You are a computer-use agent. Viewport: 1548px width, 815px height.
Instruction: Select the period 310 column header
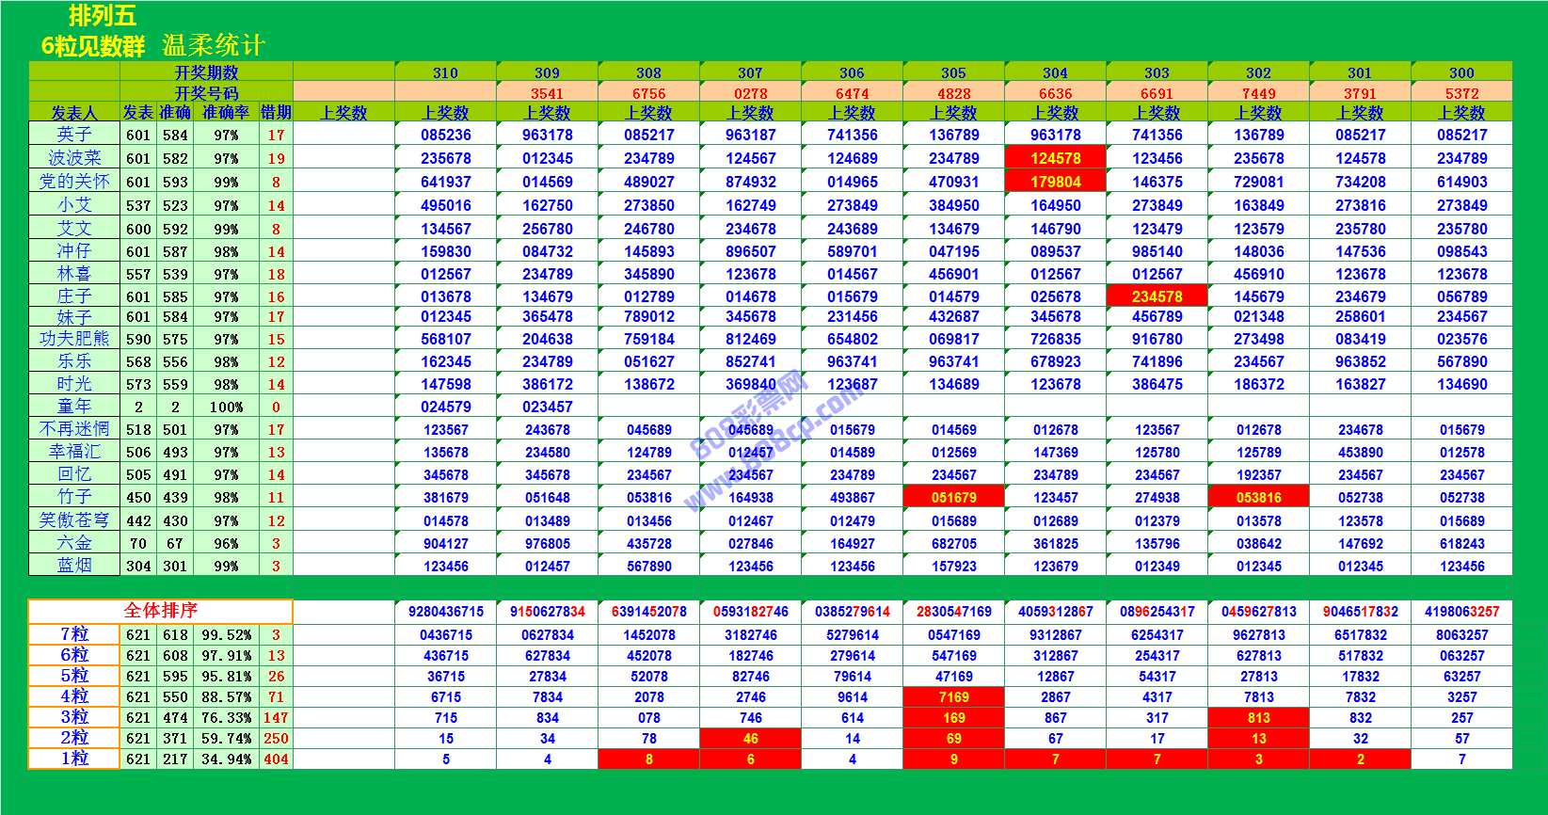(445, 72)
